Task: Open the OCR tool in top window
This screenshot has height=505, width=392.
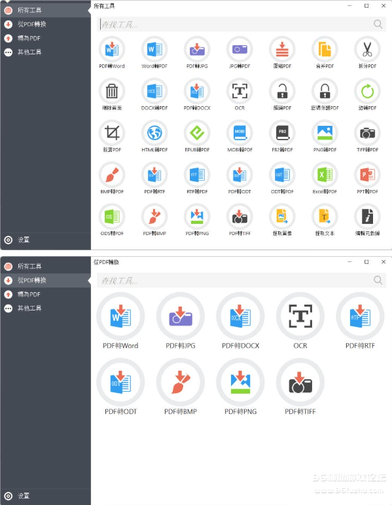Action: tap(240, 91)
